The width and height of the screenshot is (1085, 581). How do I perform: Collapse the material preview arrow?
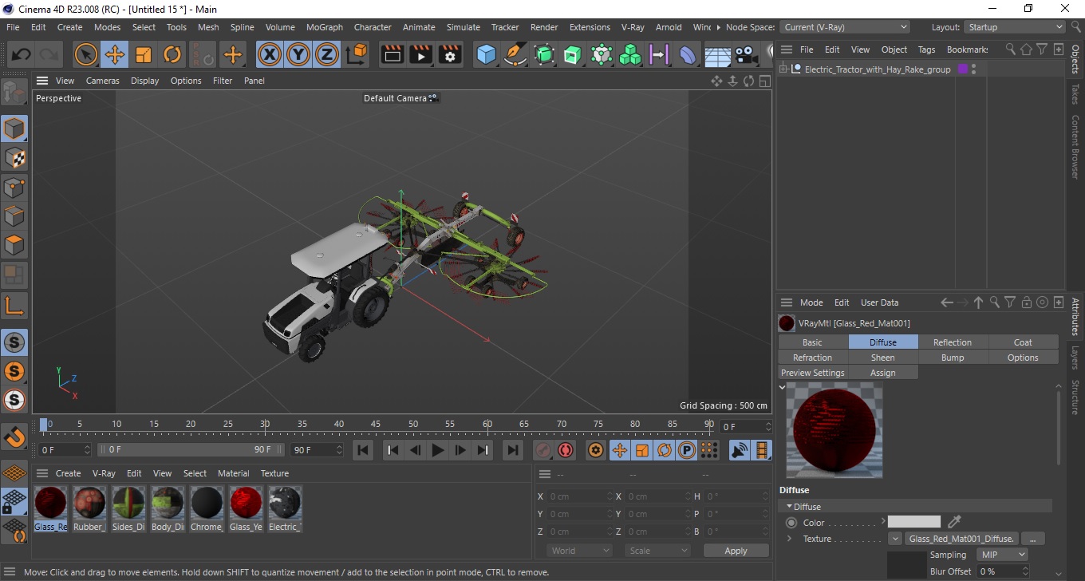click(x=783, y=387)
